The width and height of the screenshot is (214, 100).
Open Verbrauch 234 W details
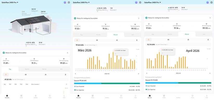point(44,12)
